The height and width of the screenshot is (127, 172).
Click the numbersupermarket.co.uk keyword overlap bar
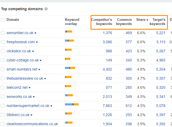(x=72, y=104)
